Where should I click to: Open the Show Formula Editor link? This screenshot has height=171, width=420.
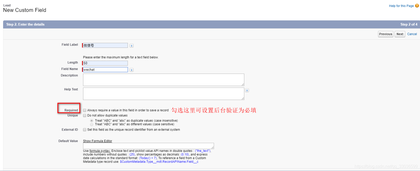click(x=98, y=141)
